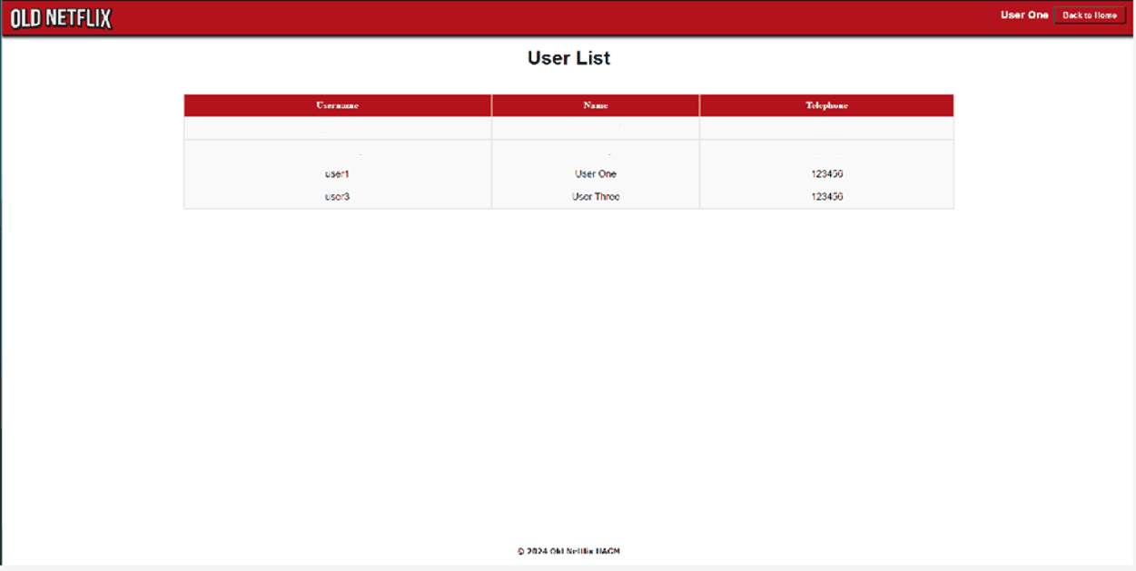Select the Telephone column header
The image size is (1136, 571).
coord(827,105)
